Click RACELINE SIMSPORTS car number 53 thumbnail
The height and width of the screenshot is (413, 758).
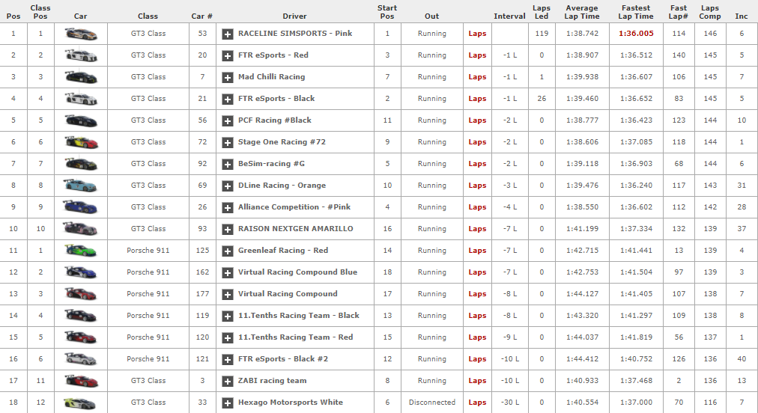tap(80, 34)
